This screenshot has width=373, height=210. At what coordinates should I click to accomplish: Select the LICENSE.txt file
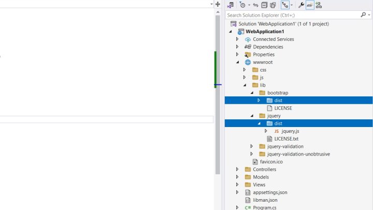click(286, 138)
